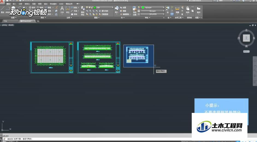This screenshot has width=257, height=142.
Task: Click the green ByLayer object color swatch
Action: point(143,8)
